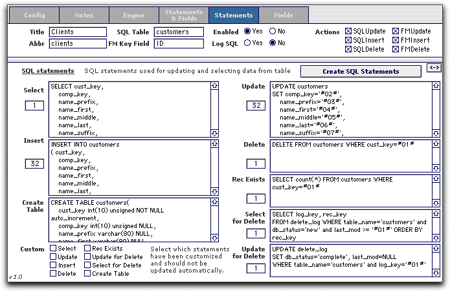Check the Custom Delete checkbox

click(53, 273)
